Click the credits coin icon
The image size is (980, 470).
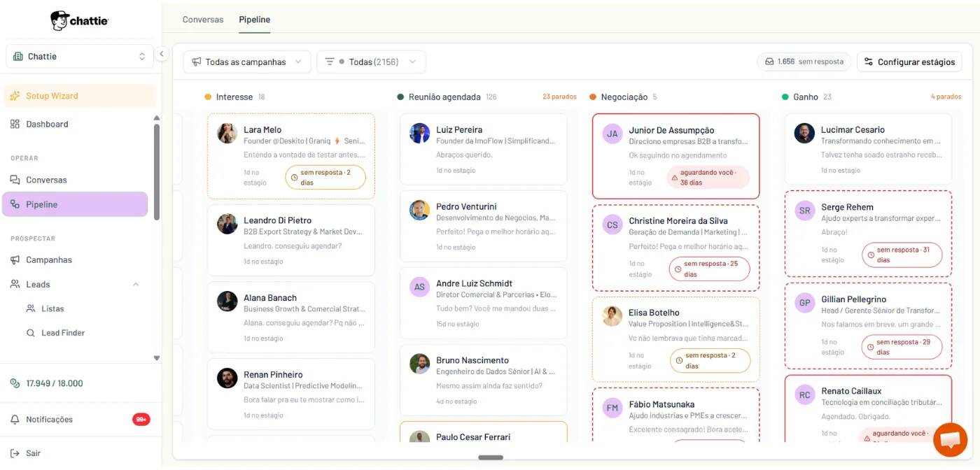click(15, 383)
